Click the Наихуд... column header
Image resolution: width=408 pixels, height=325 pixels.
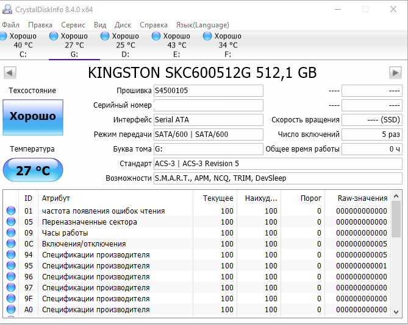tap(259, 198)
